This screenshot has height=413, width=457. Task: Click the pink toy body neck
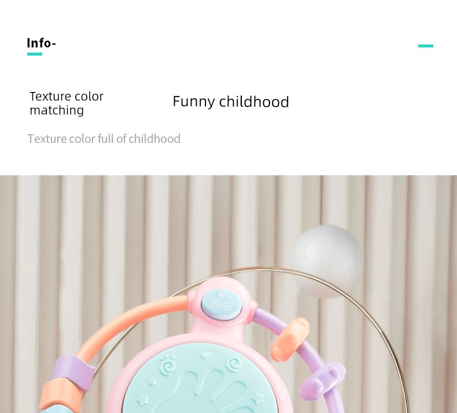click(218, 327)
